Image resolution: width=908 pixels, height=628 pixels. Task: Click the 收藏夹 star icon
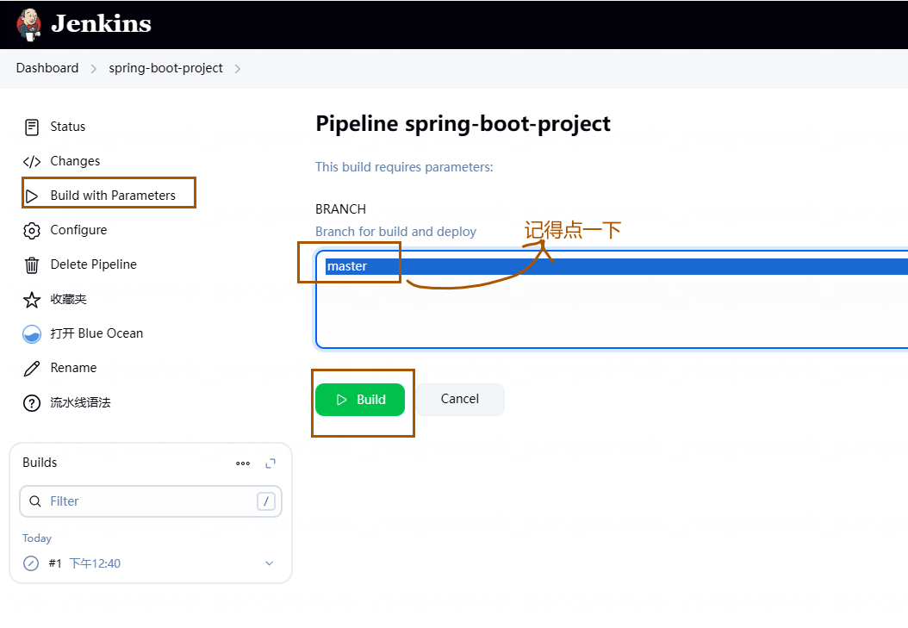tap(32, 299)
